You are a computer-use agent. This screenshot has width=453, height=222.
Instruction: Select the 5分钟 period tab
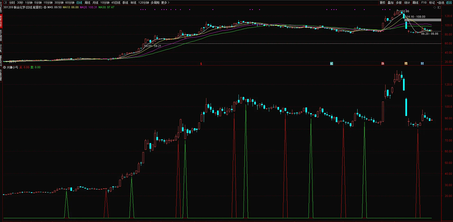tap(38, 2)
